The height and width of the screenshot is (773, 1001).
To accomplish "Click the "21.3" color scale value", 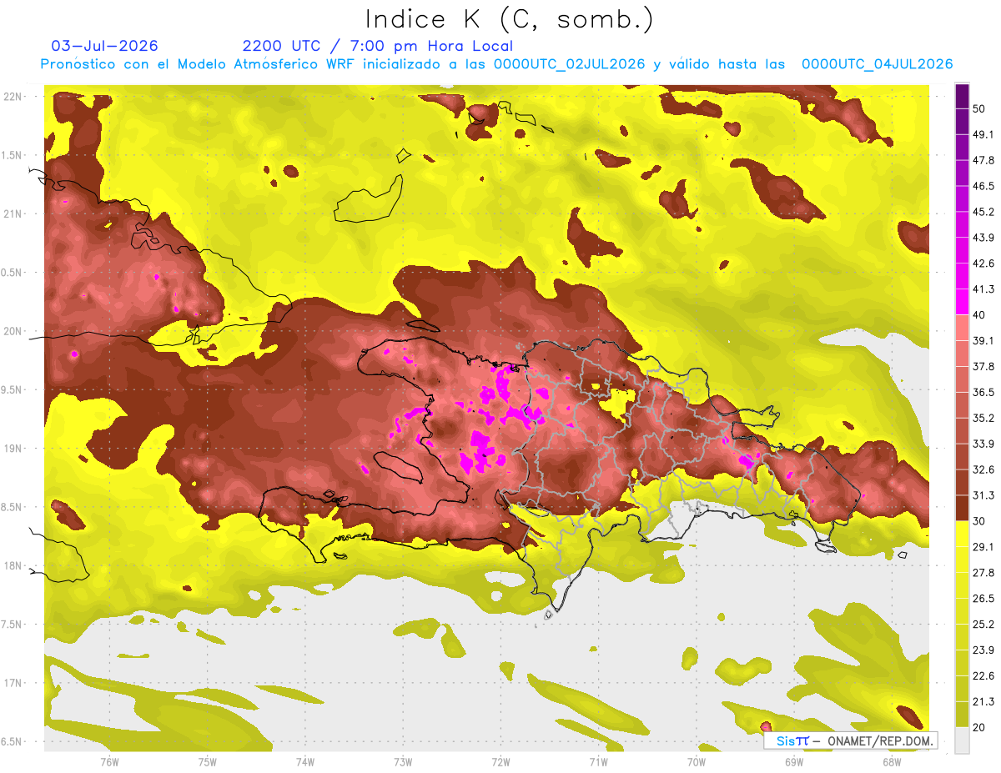I will click(983, 701).
